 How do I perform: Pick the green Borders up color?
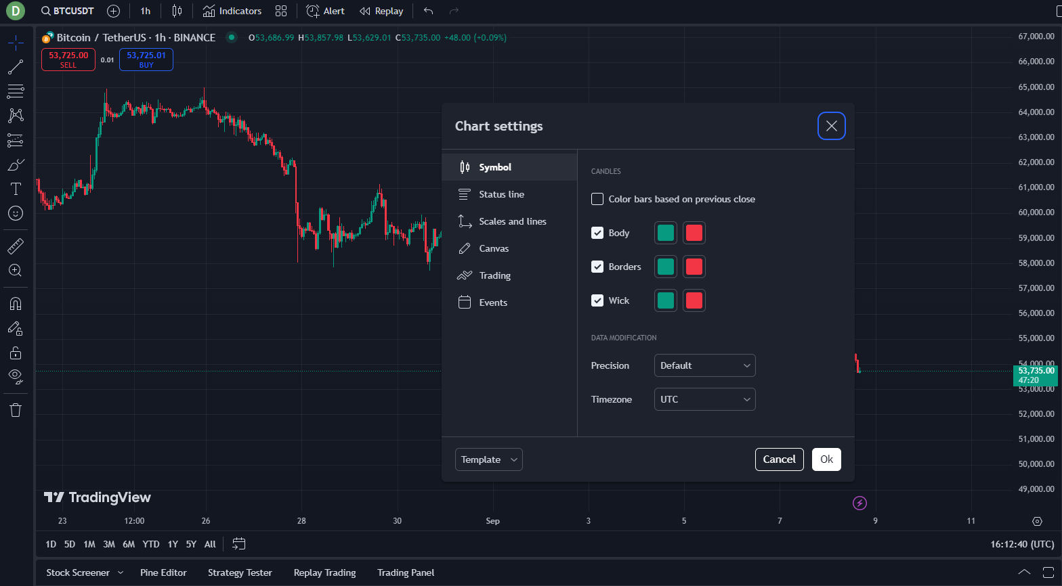pyautogui.click(x=666, y=267)
